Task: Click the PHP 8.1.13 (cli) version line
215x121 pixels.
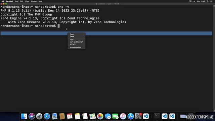Action: [x=50, y=10]
